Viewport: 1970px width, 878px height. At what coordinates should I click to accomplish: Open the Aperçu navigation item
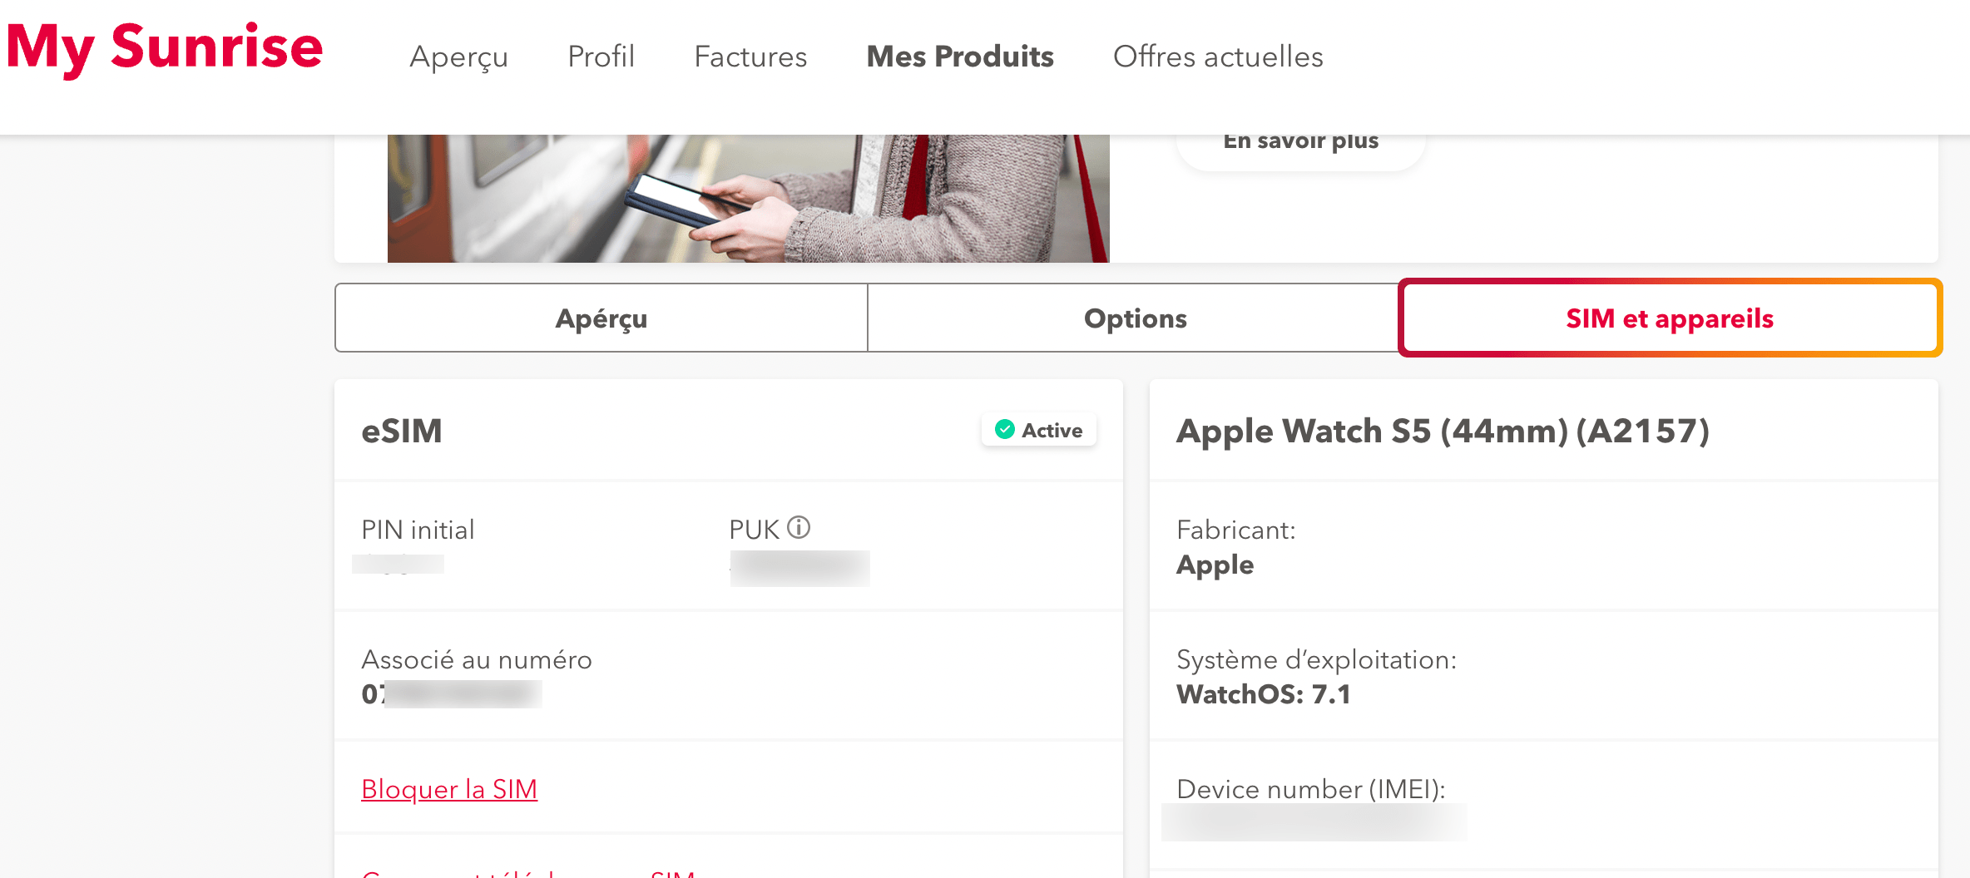458,57
